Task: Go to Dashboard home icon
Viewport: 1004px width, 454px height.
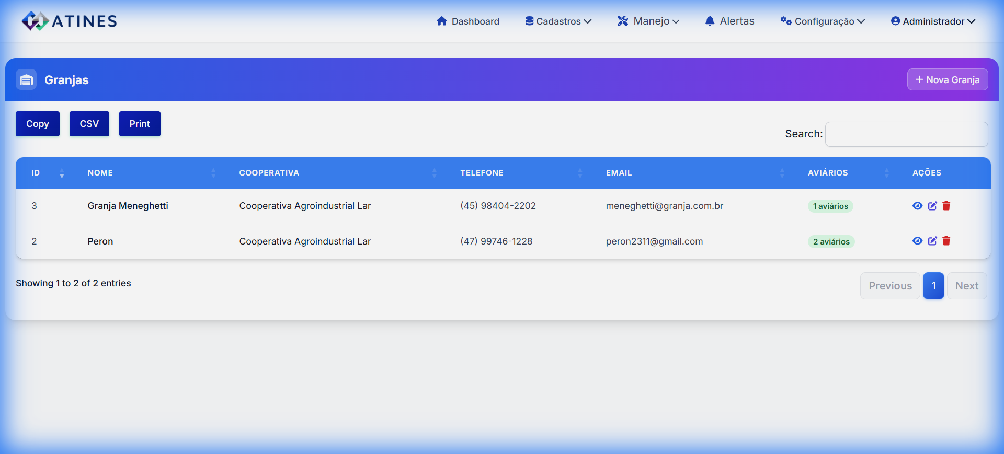Action: pos(442,21)
